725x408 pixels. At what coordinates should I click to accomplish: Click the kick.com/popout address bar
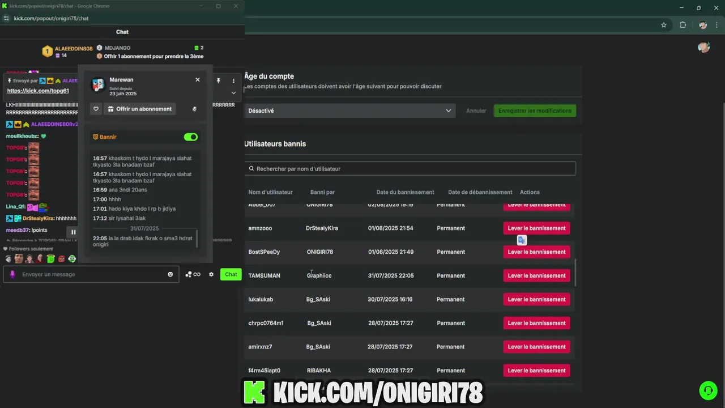pos(51,18)
